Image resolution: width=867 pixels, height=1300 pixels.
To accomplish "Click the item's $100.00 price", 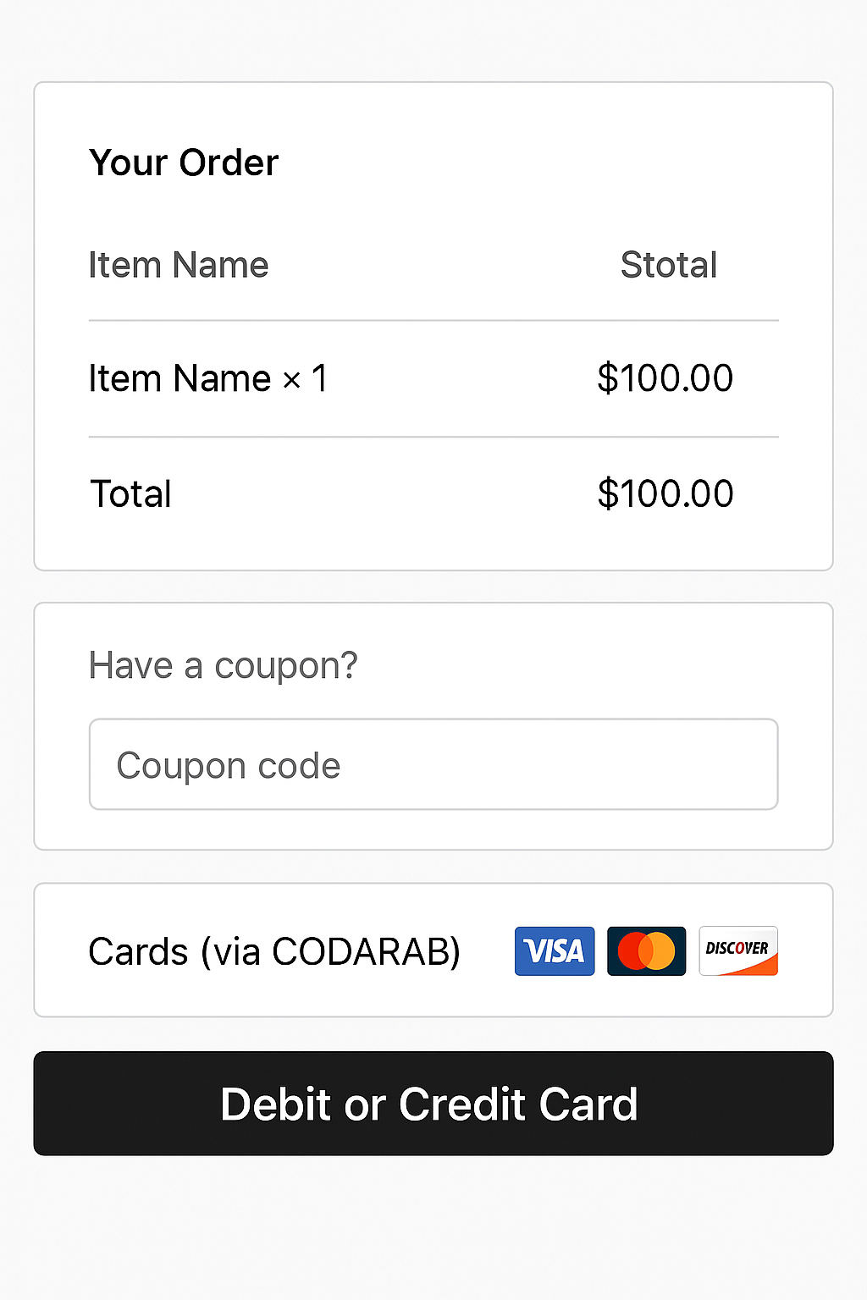I will pyautogui.click(x=665, y=377).
